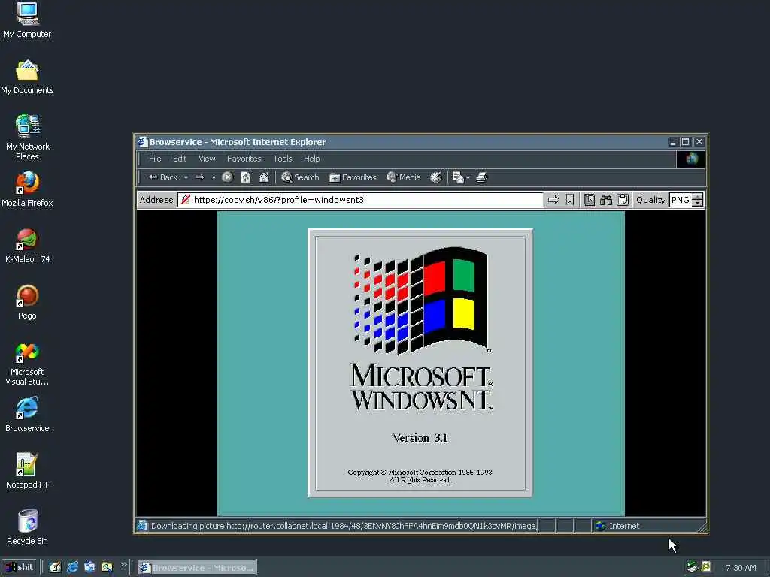This screenshot has height=577, width=770.
Task: Open the Favorites menu
Action: click(x=244, y=159)
